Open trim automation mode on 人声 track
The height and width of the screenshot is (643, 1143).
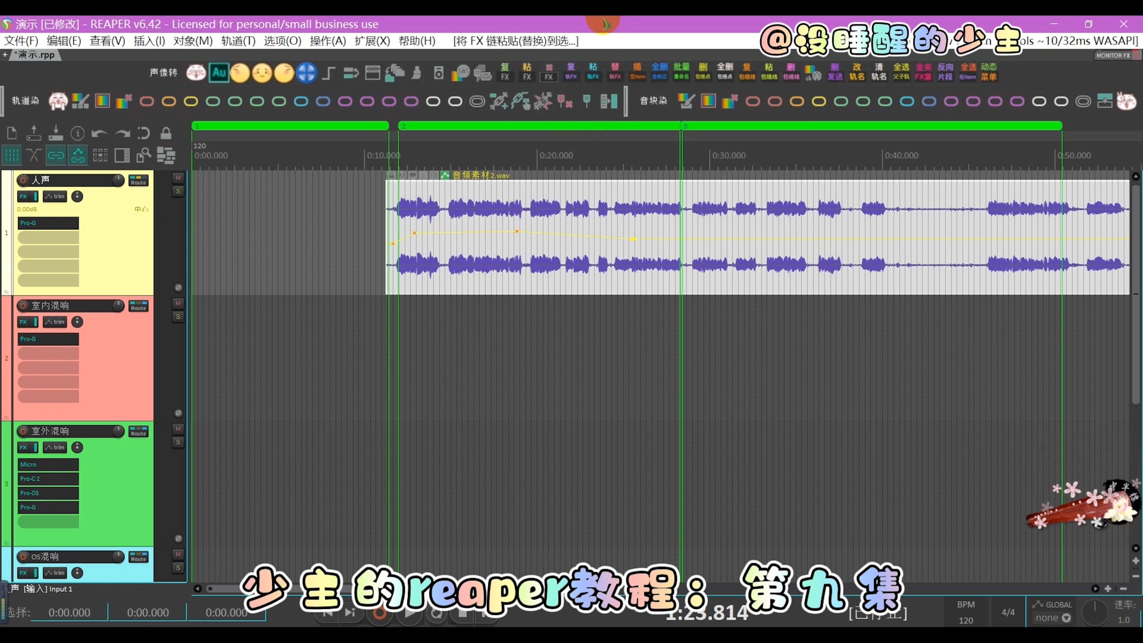[x=55, y=196]
